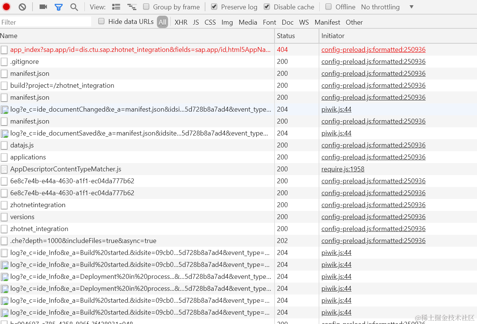The image size is (477, 324).
Task: Click file icon of zhotnetintegration row
Action: pyautogui.click(x=4, y=205)
